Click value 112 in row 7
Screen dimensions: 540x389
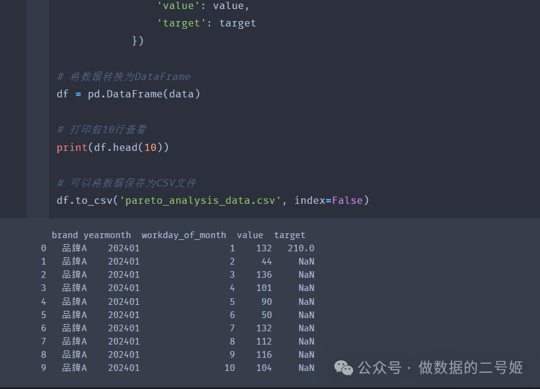pos(264,342)
